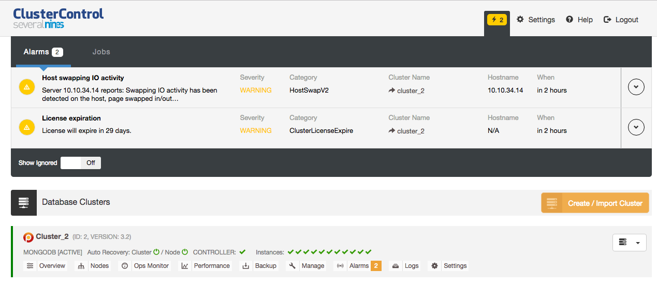Click the cluster Settings gear icon

pyautogui.click(x=435, y=266)
